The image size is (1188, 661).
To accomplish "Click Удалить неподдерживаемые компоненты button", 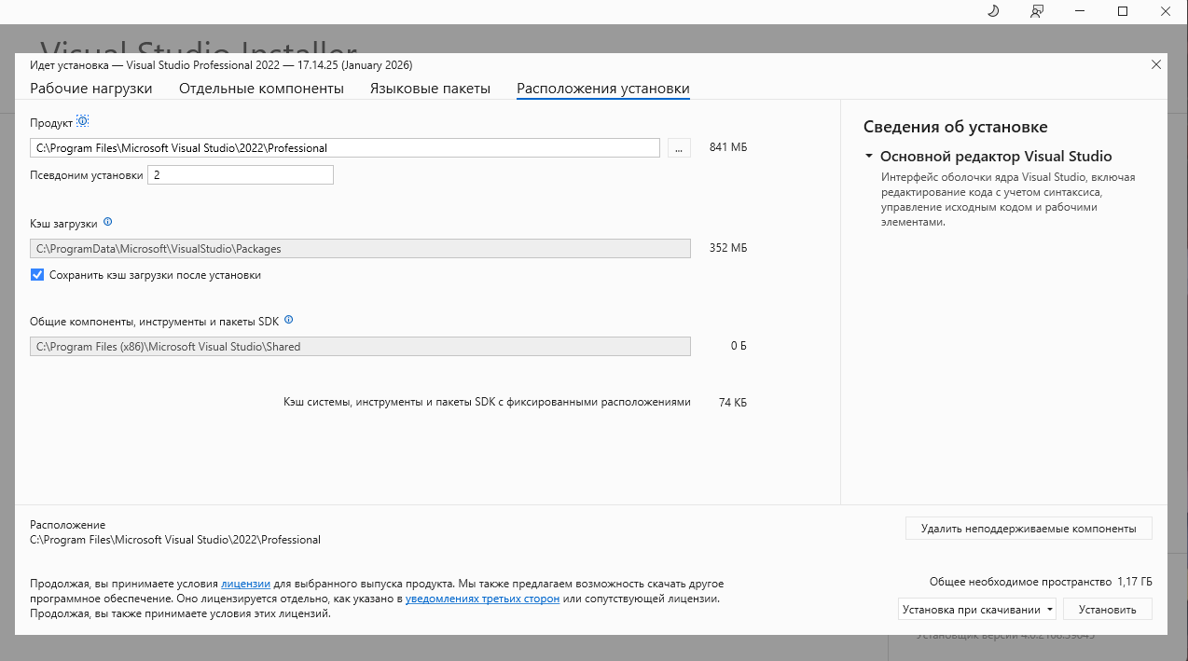I will [x=1029, y=529].
